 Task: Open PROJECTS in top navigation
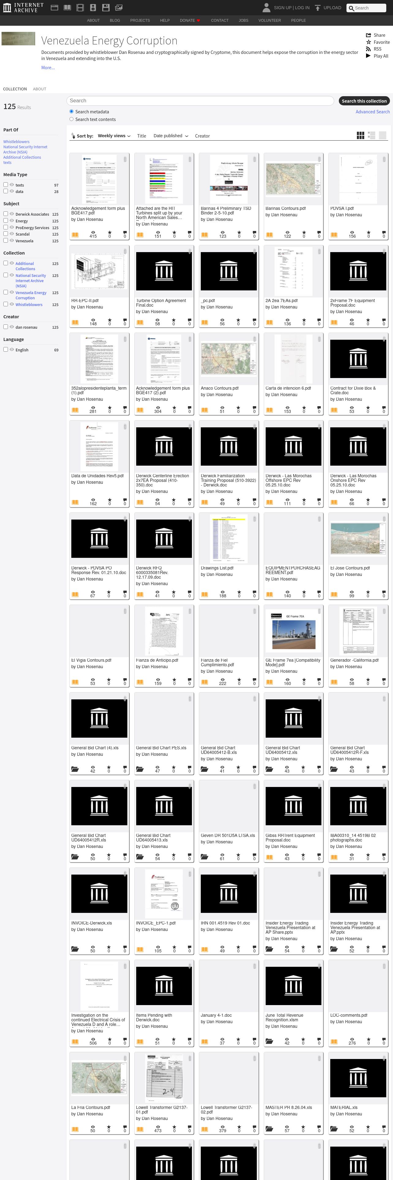[x=140, y=21]
